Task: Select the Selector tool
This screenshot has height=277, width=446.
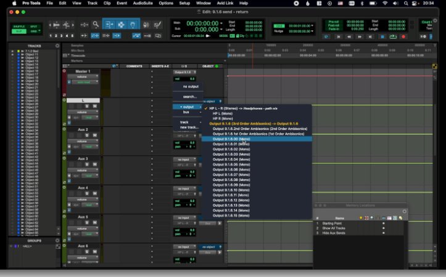Action: [x=121, y=25]
